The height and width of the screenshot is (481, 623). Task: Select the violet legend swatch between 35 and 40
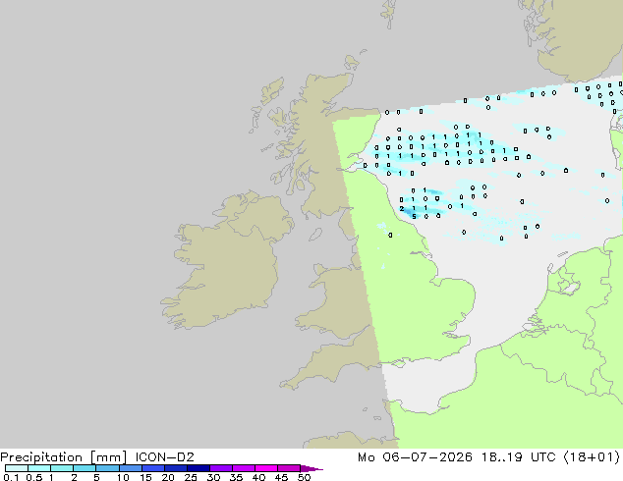tap(243, 468)
